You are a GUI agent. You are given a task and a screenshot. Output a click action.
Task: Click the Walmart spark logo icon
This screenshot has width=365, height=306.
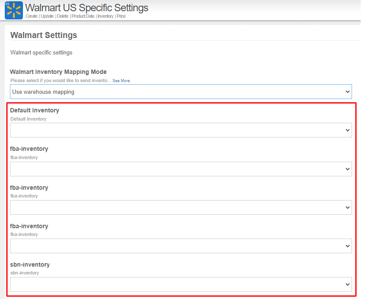[14, 10]
